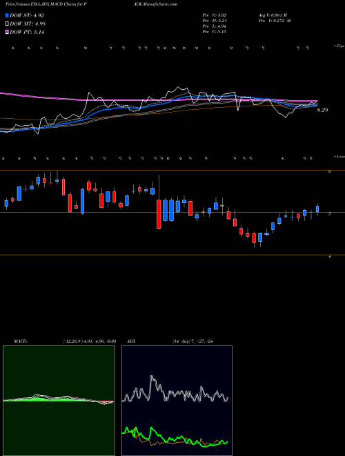Click the '6.29' price label beside EMA lines
345x456 pixels.
click(322, 110)
